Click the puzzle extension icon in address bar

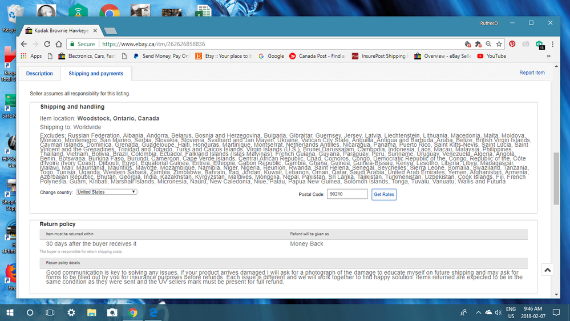[x=478, y=44]
